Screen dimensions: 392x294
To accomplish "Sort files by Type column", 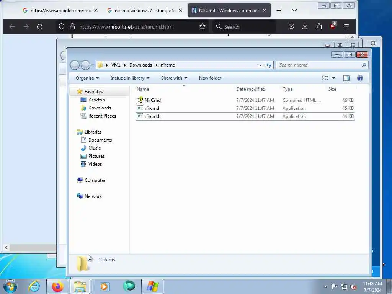I will pyautogui.click(x=287, y=89).
